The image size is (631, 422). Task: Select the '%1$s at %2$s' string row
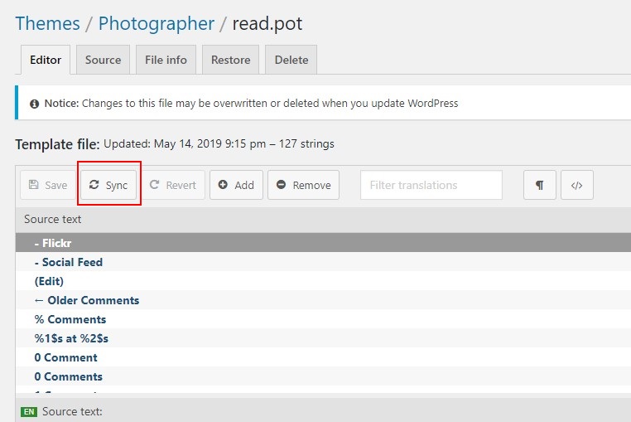(x=323, y=338)
